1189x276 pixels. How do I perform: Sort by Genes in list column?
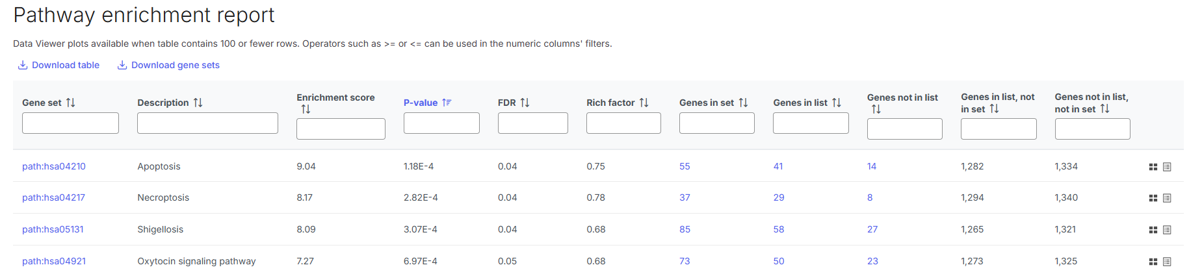(x=837, y=103)
